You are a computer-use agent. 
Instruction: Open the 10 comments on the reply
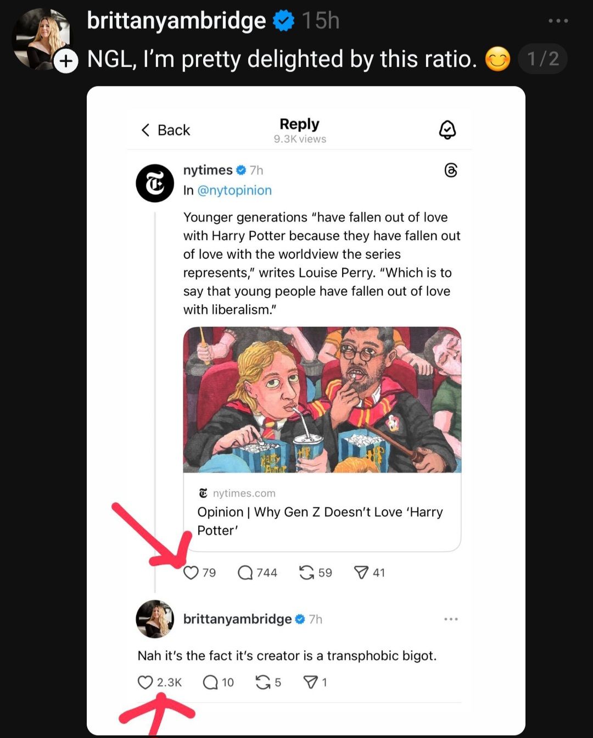210,682
